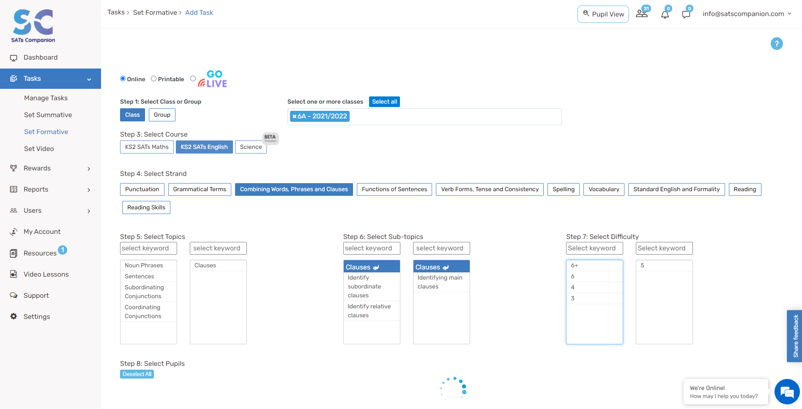Select the Science beta course
This screenshot has height=409, width=802.
(x=251, y=147)
